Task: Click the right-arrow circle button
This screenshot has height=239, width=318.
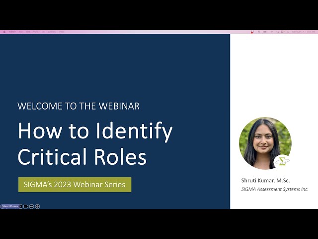Action: pyautogui.click(x=38, y=206)
